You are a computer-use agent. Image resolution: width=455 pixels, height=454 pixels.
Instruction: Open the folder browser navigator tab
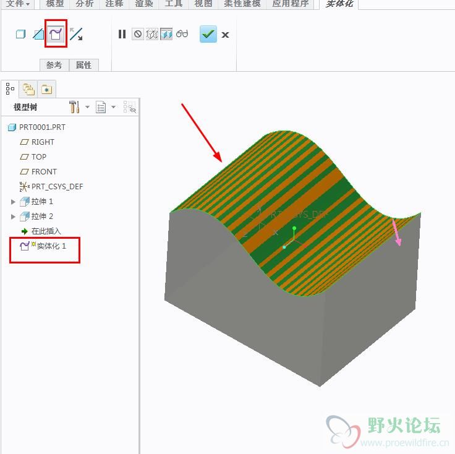[28, 89]
